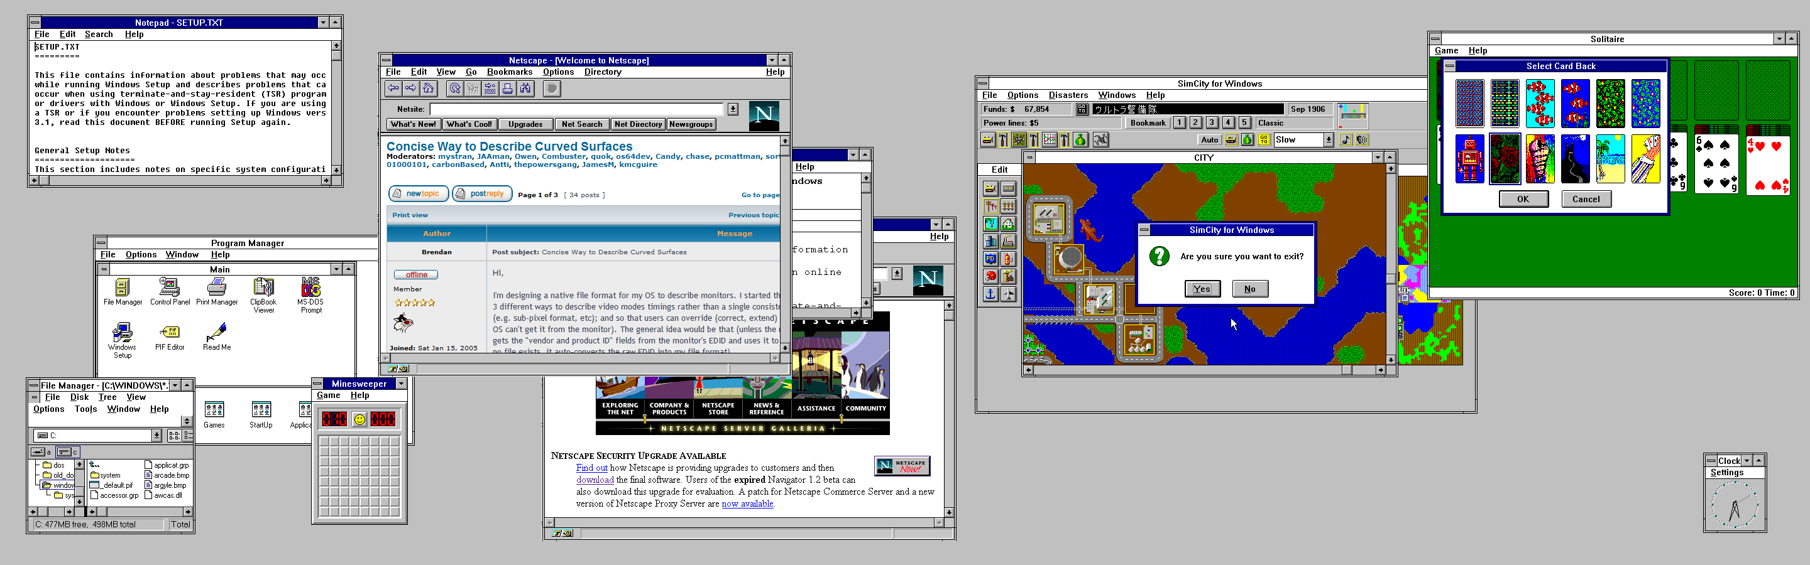Click No in SimCity exit dialog
This screenshot has width=1810, height=565.
[x=1250, y=289]
